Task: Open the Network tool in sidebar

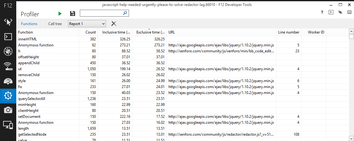Action: (x=8, y=66)
